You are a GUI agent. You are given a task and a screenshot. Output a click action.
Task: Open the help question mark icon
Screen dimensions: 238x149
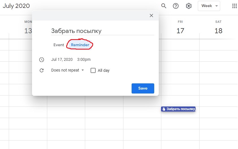[176, 6]
